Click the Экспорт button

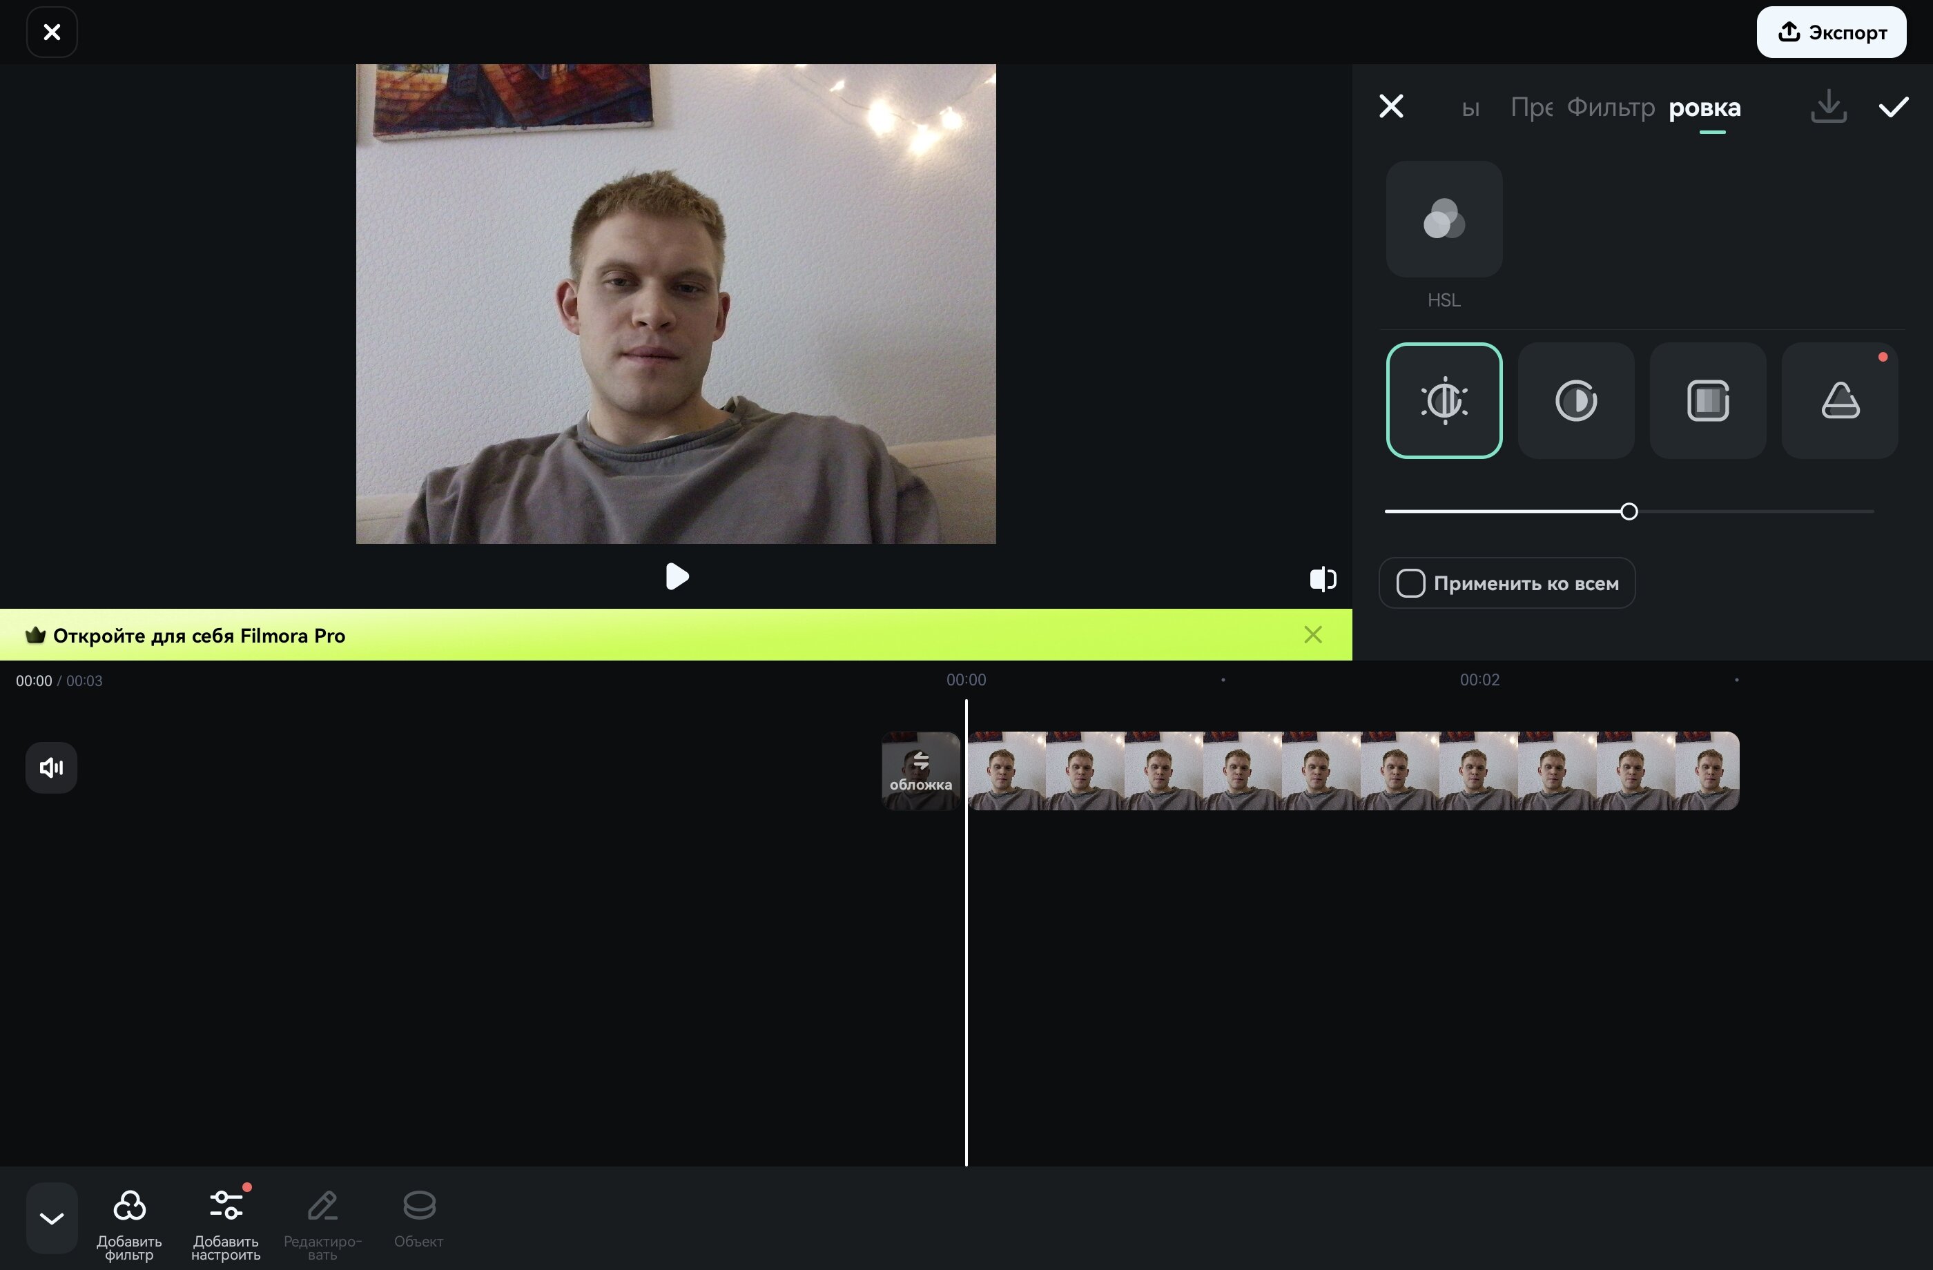pos(1831,32)
